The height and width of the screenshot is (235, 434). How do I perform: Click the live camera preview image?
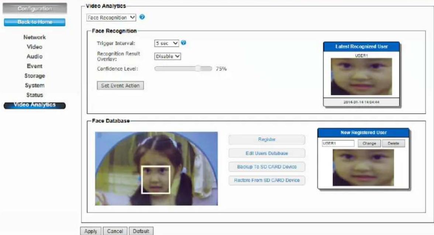pyautogui.click(x=156, y=169)
